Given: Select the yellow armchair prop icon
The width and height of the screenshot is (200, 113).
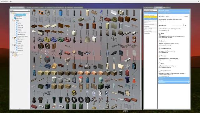Looking at the screenshot, I should (54, 66).
